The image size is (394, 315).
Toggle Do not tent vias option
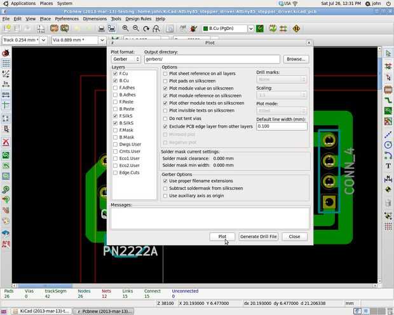(x=165, y=119)
